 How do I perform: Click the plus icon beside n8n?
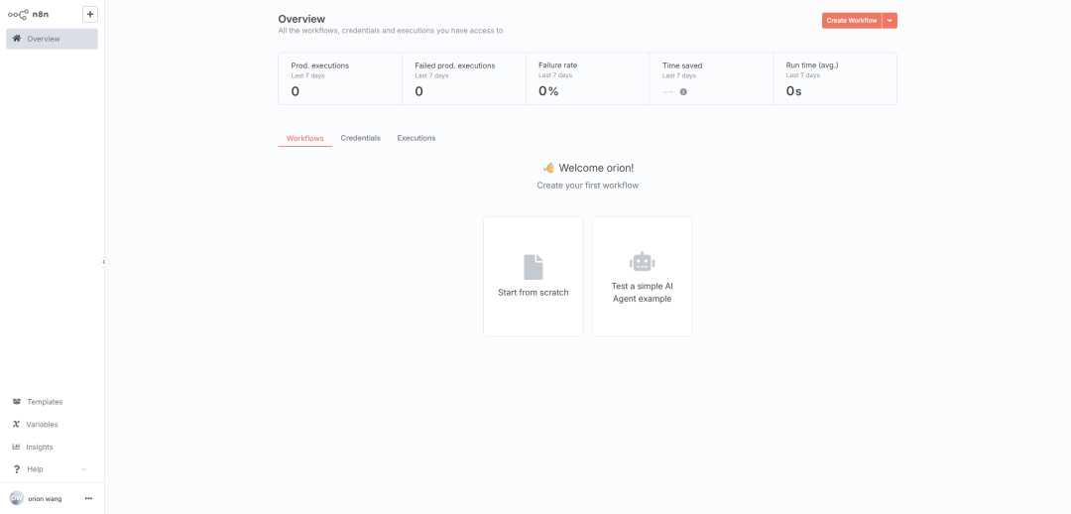[89, 14]
